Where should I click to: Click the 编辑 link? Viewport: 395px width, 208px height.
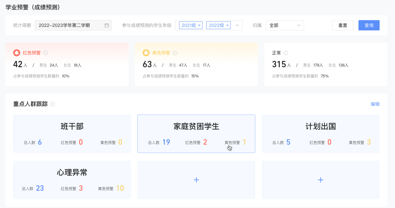coord(374,104)
